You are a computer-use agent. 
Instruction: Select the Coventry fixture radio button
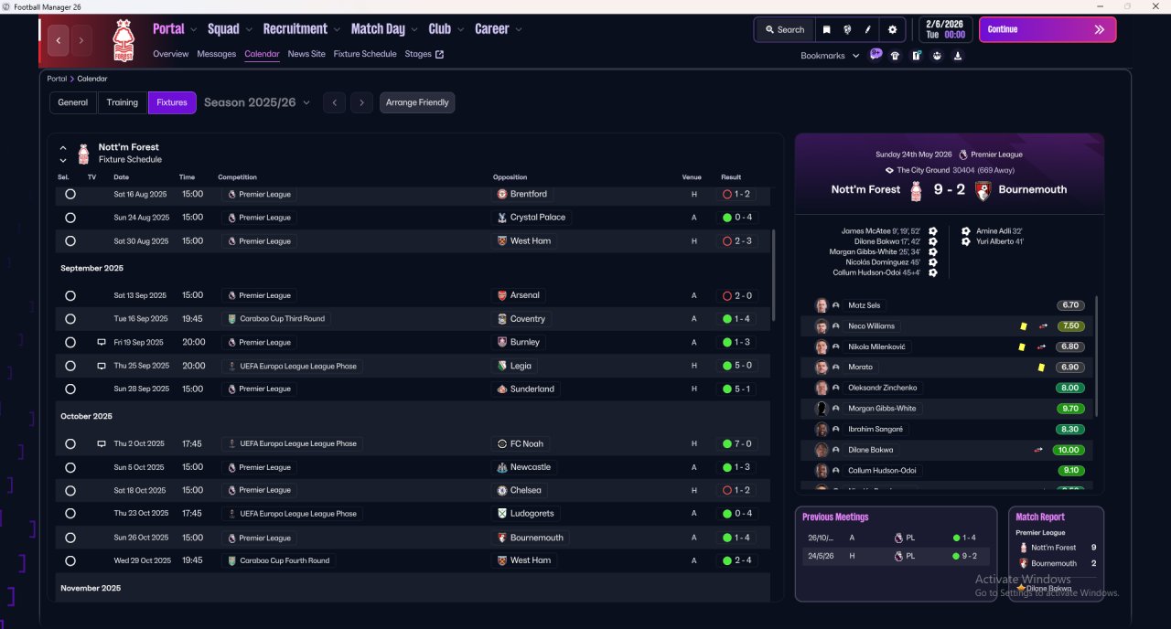(x=70, y=319)
